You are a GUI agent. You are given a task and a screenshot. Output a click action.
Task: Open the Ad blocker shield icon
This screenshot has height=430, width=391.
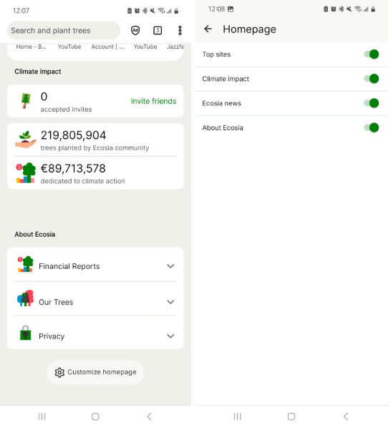point(135,30)
